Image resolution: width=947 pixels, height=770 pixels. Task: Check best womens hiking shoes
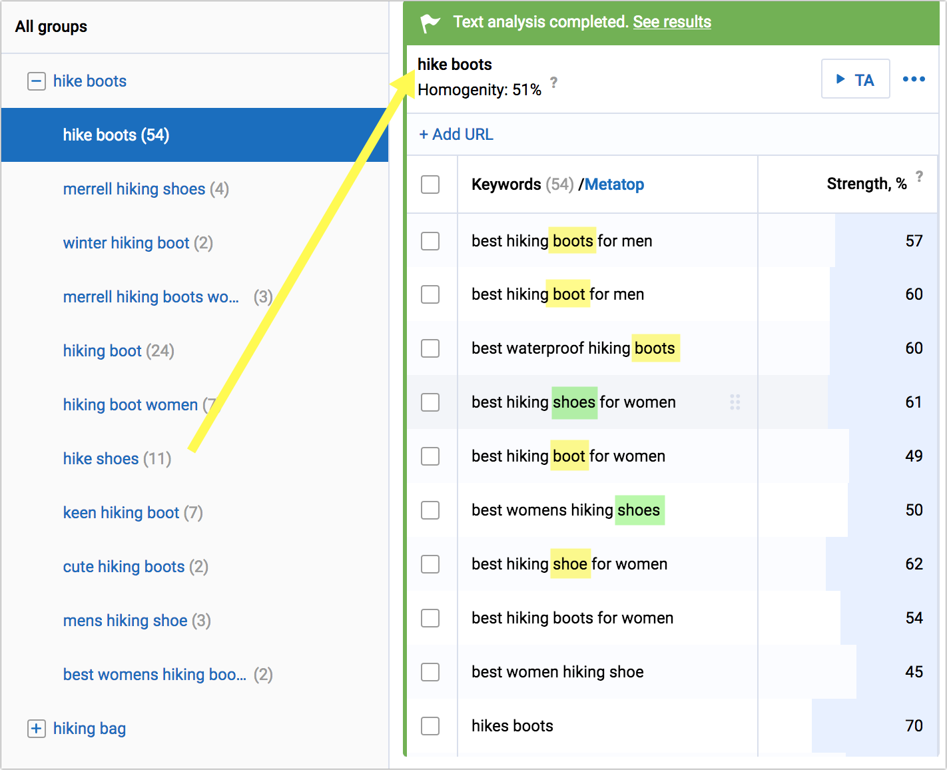tap(430, 510)
